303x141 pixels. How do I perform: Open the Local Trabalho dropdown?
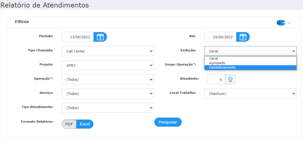point(251,94)
